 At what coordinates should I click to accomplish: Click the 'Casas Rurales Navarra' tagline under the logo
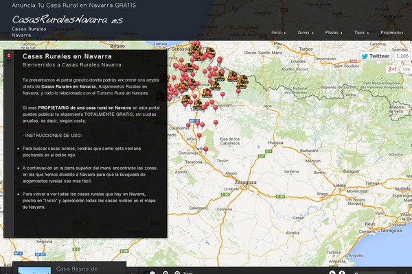click(29, 32)
